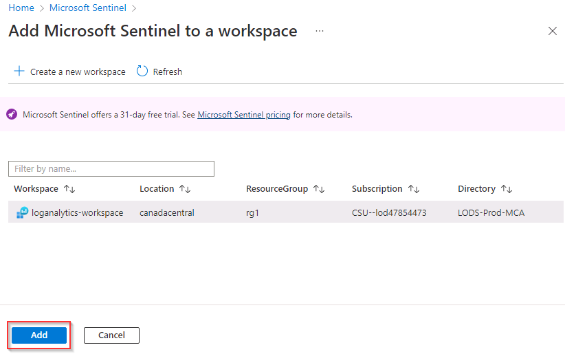Image resolution: width=565 pixels, height=354 pixels.
Task: Open Microsoft Sentinel pricing link
Action: (244, 115)
